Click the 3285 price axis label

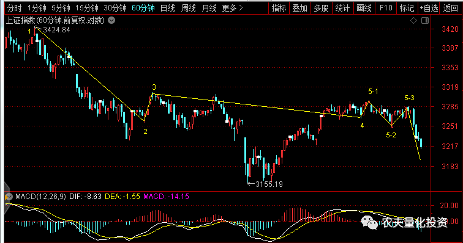coord(450,107)
